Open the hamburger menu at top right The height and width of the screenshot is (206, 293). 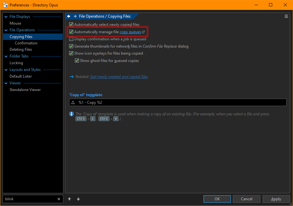click(x=286, y=16)
